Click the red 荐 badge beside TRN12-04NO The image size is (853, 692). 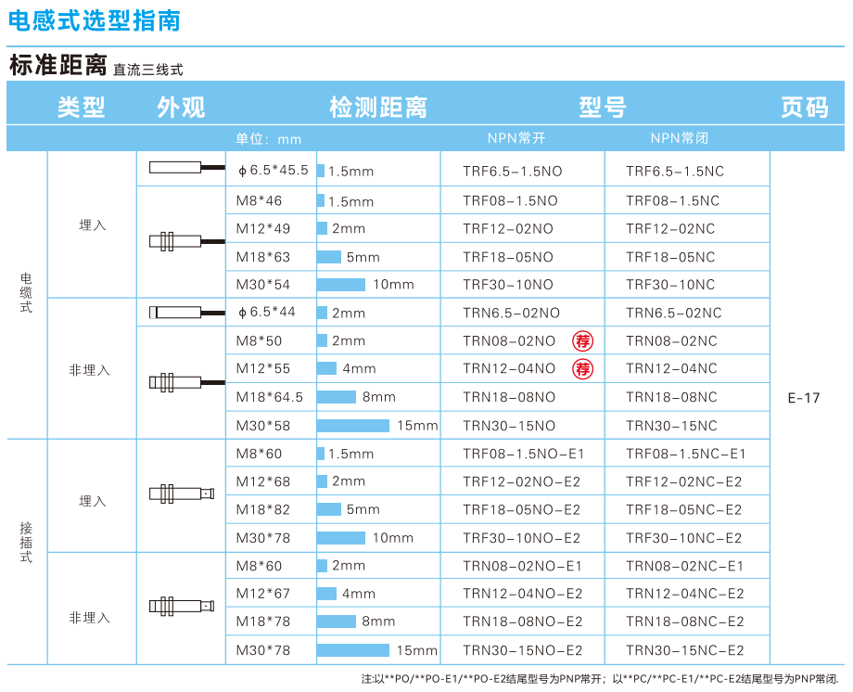click(582, 369)
